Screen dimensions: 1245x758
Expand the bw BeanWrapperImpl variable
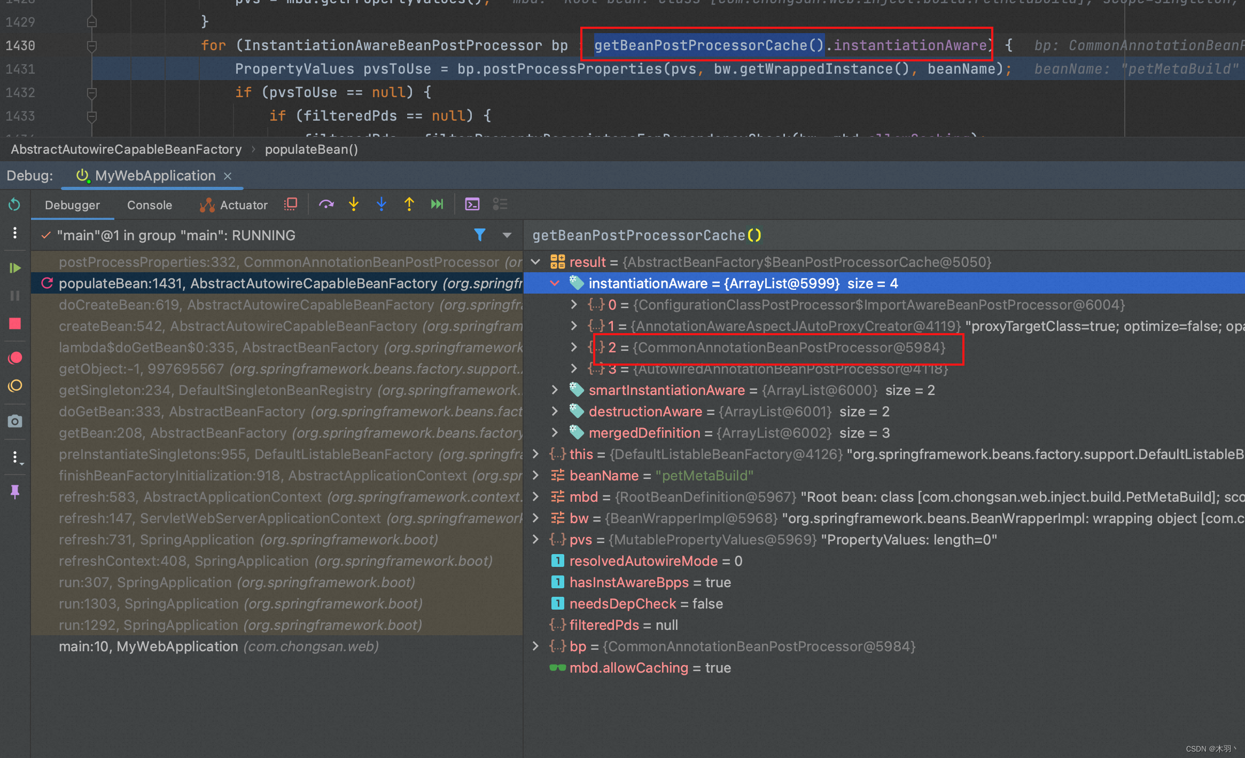(536, 518)
